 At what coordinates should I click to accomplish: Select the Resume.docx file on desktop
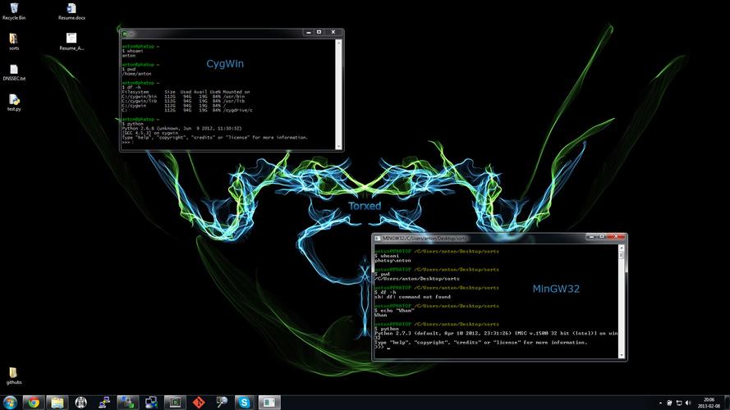71,11
